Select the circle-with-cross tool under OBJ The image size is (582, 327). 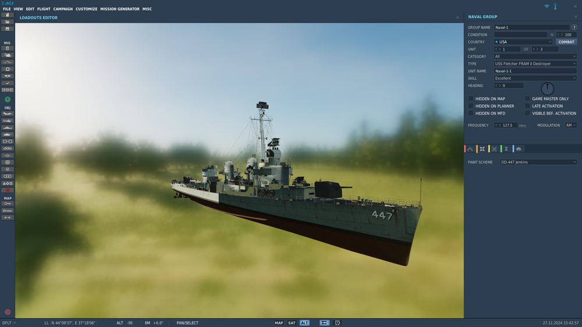pyautogui.click(x=7, y=169)
